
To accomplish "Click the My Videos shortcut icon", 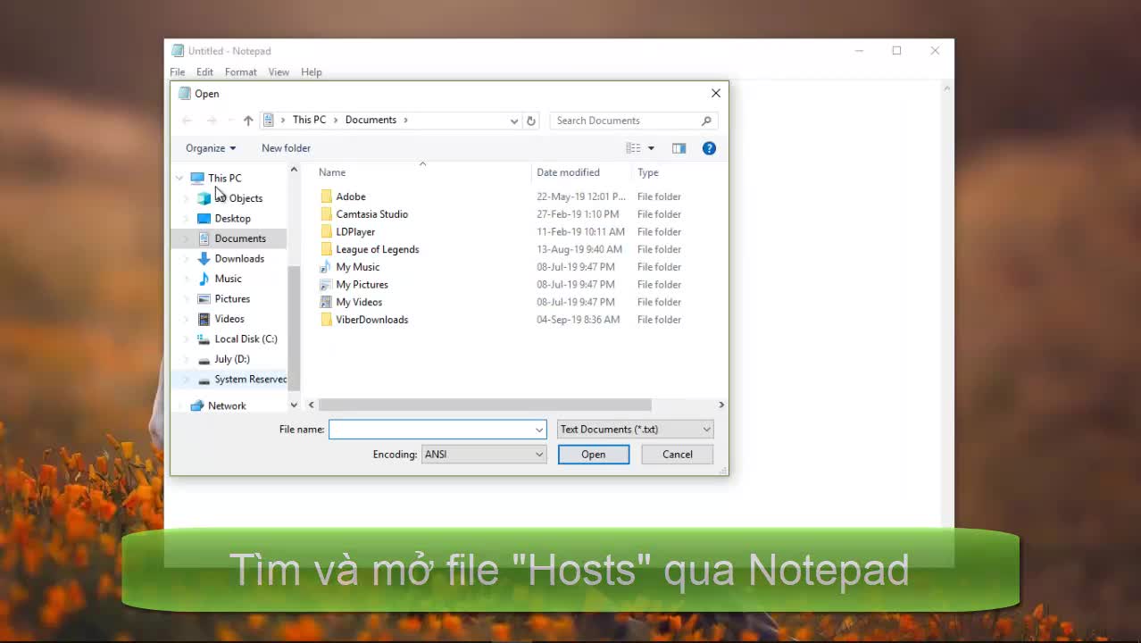I will coord(326,302).
